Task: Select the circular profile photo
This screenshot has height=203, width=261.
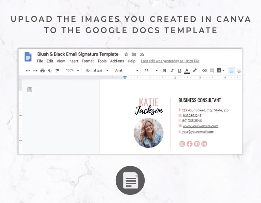Action: [x=149, y=133]
